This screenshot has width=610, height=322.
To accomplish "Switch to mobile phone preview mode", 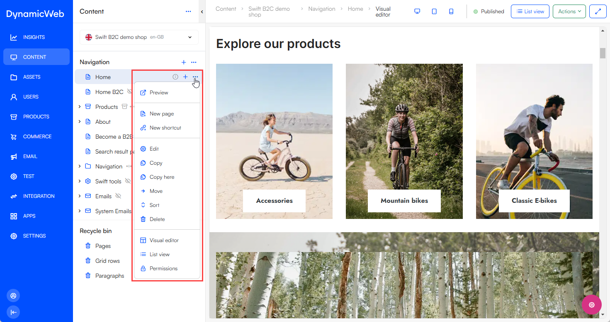I will point(451,11).
